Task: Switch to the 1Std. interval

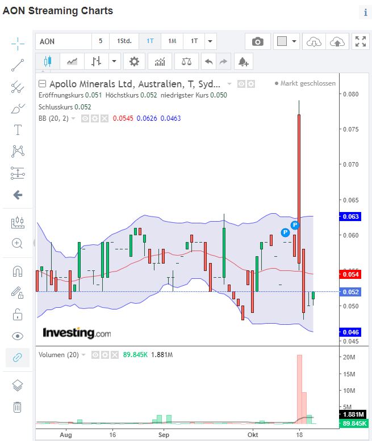Action: [x=124, y=41]
